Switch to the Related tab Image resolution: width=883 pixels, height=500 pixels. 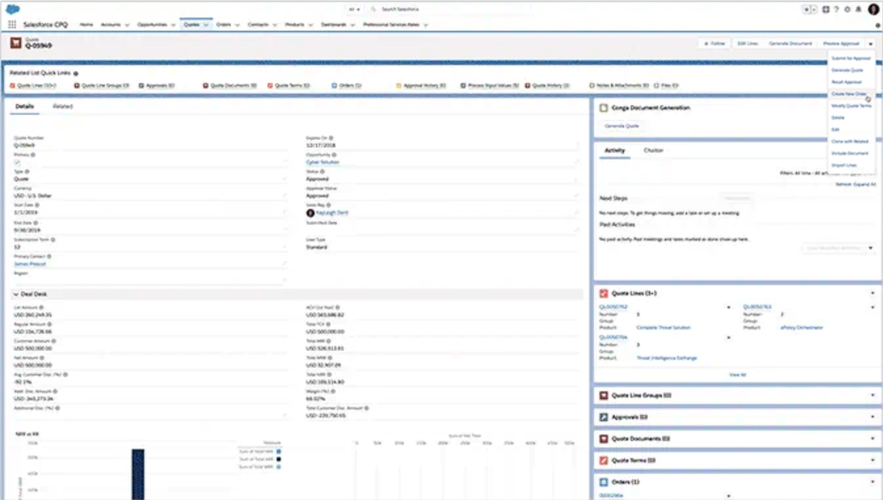63,106
